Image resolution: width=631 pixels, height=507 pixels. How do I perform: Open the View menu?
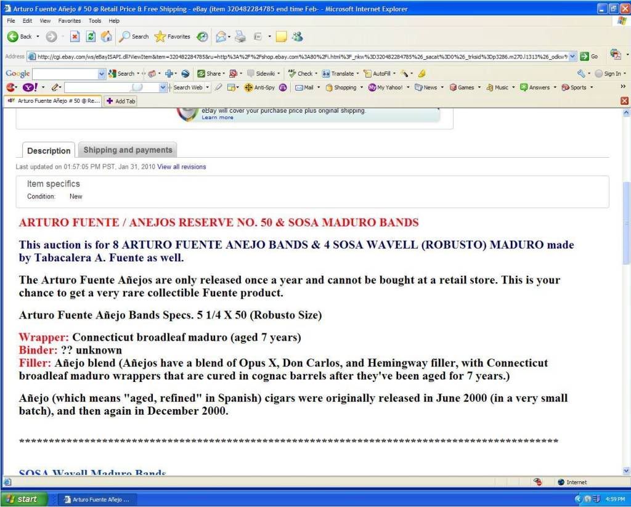(x=45, y=20)
